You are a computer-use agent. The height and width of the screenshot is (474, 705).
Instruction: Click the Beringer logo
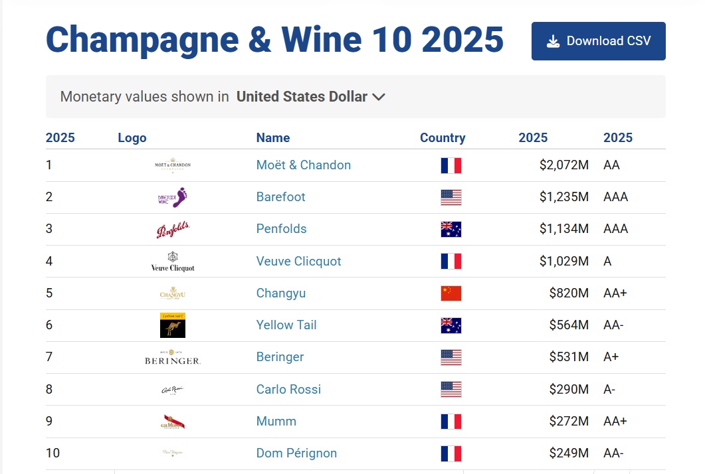[x=173, y=357]
